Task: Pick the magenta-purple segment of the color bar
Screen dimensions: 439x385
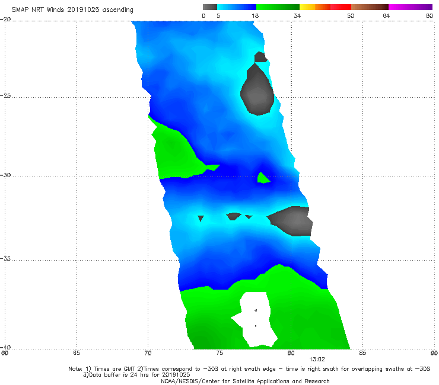Action: click(x=411, y=7)
